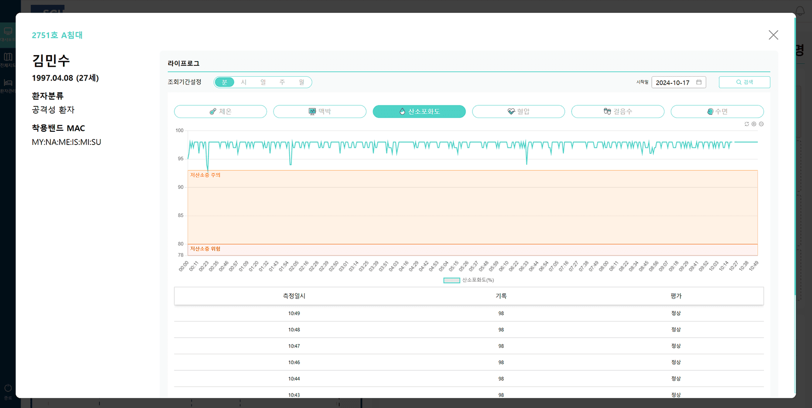The width and height of the screenshot is (812, 408).
Task: Switch to the 체온 temperature tab
Action: click(x=220, y=112)
